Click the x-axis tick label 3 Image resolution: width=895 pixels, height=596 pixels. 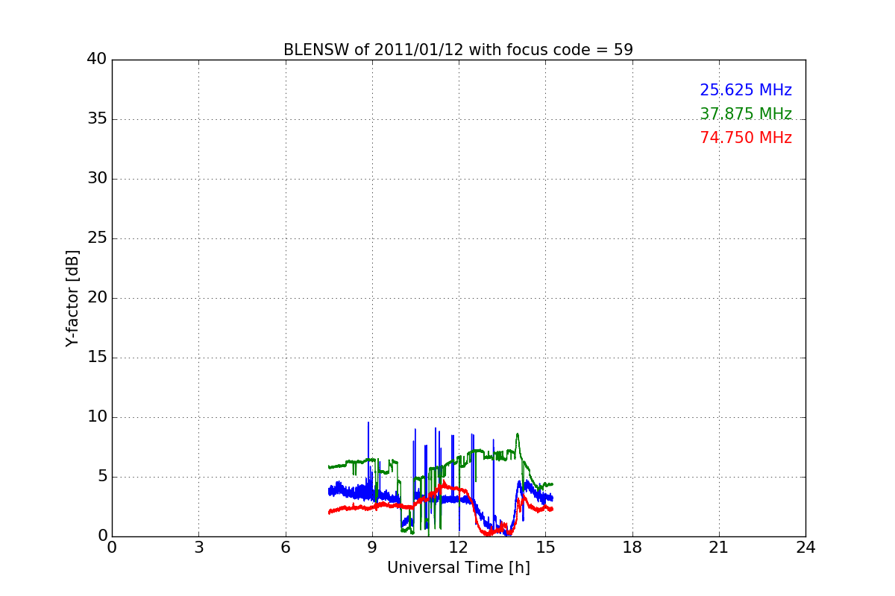click(x=198, y=548)
